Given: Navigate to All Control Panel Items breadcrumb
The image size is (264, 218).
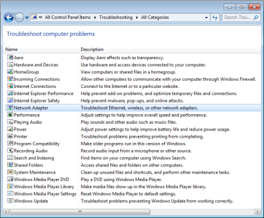Looking at the screenshot, I should click(x=67, y=17).
